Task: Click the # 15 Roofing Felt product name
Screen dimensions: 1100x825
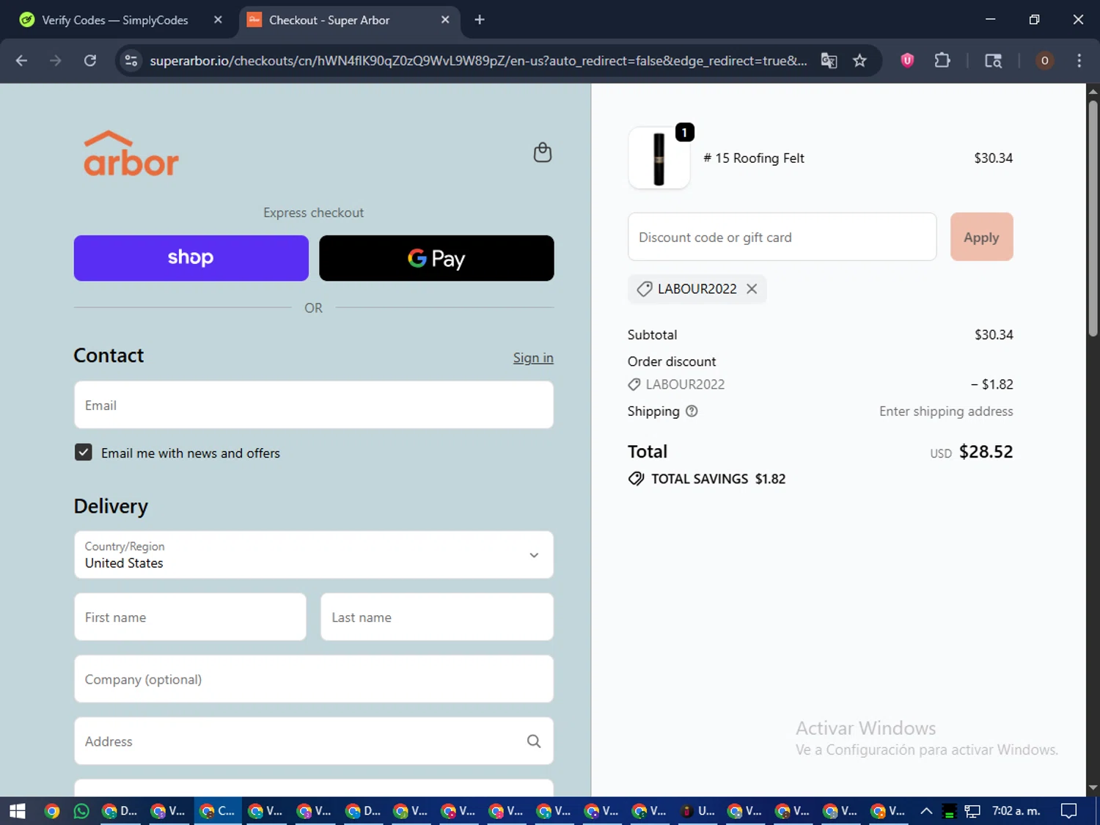Action: [x=754, y=158]
